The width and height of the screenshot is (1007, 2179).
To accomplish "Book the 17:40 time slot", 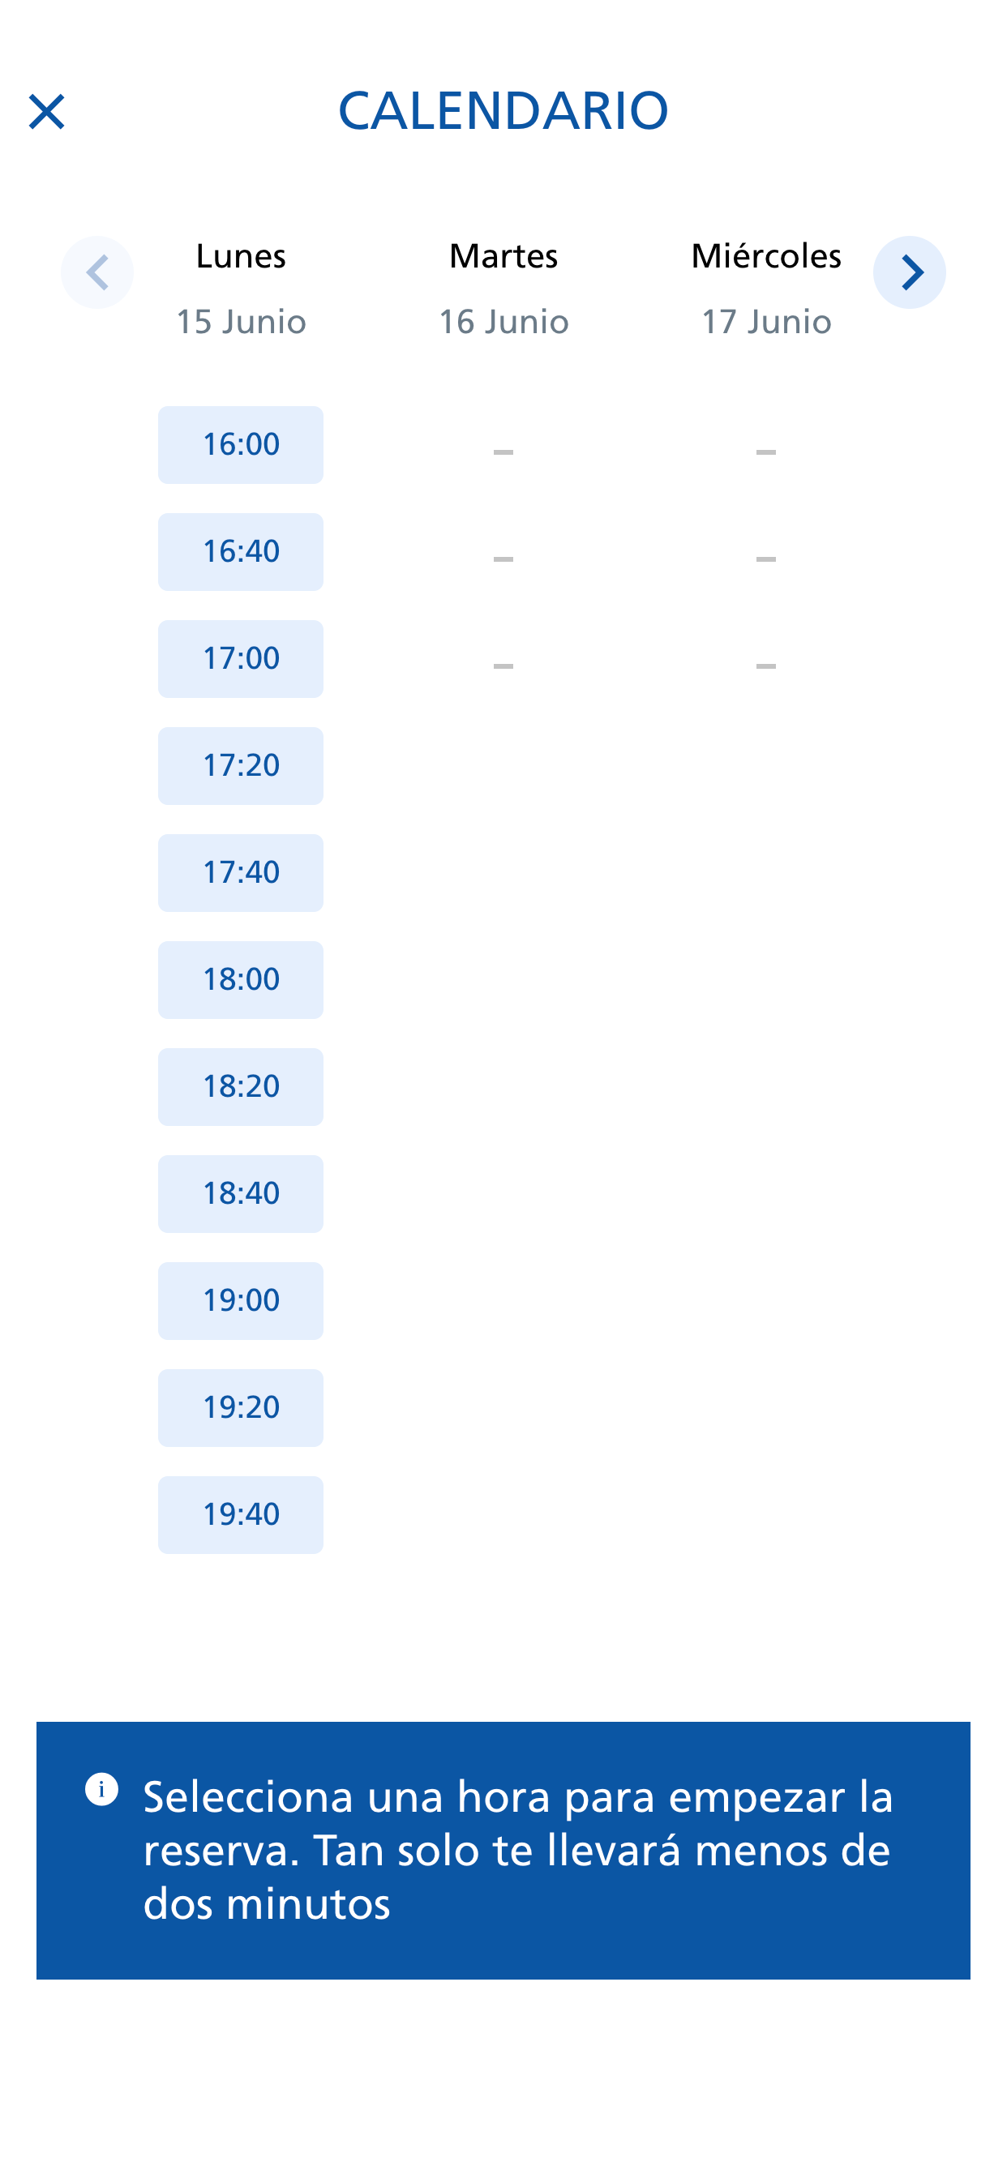I will coord(240,873).
